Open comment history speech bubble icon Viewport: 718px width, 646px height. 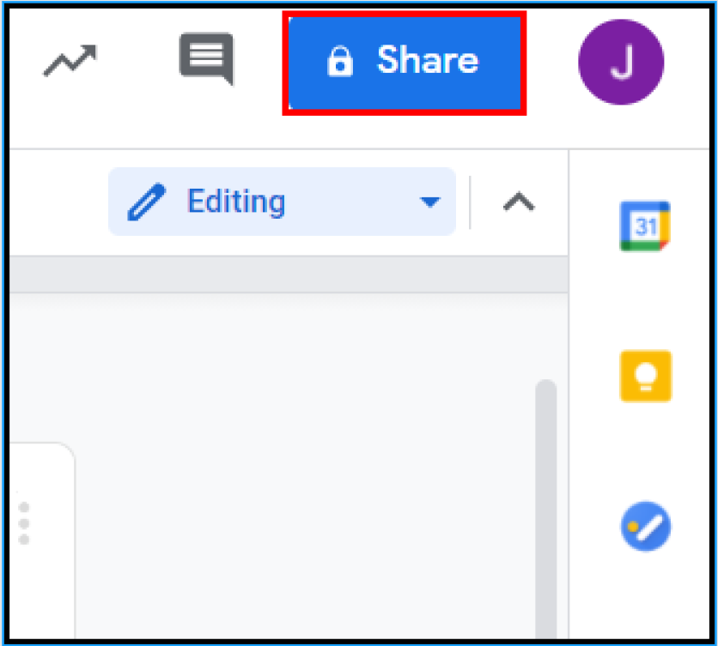tap(206, 59)
